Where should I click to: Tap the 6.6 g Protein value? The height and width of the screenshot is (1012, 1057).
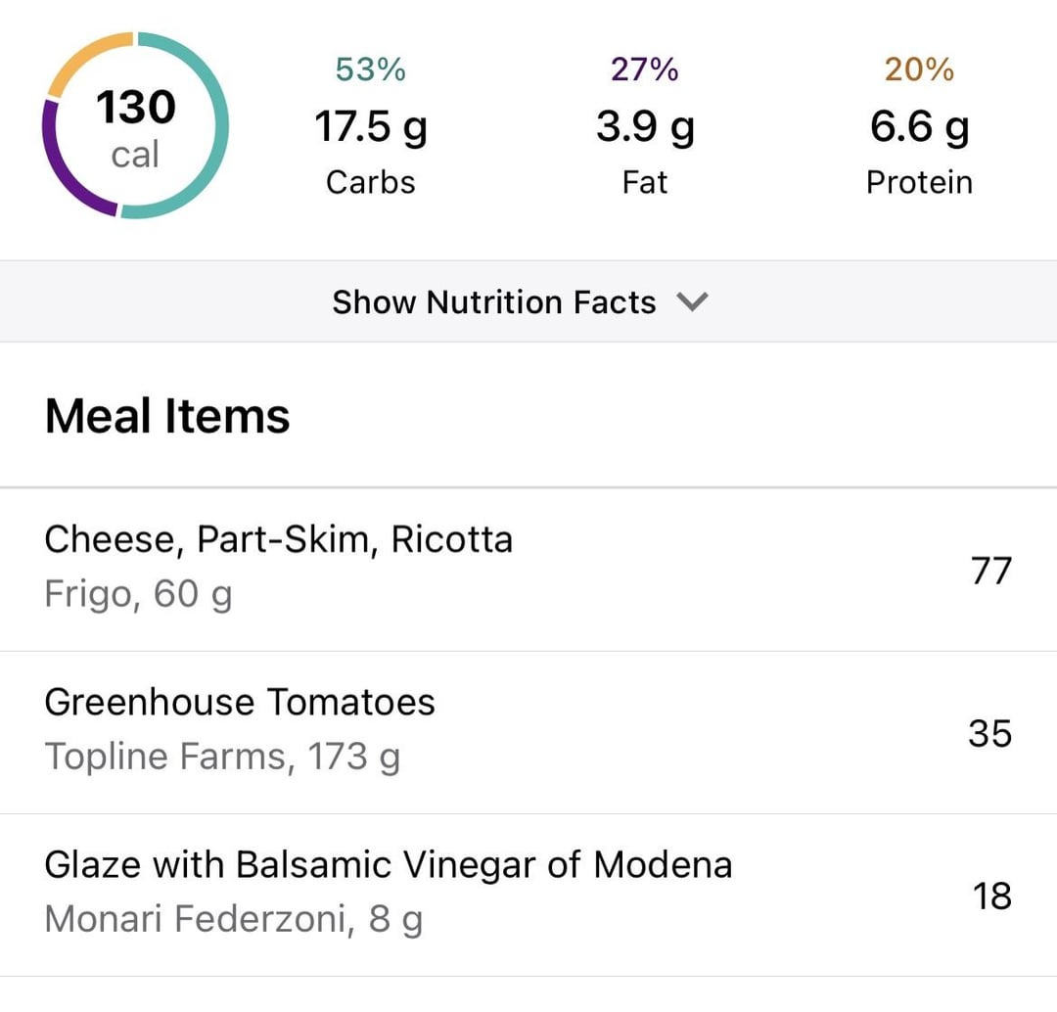(919, 127)
